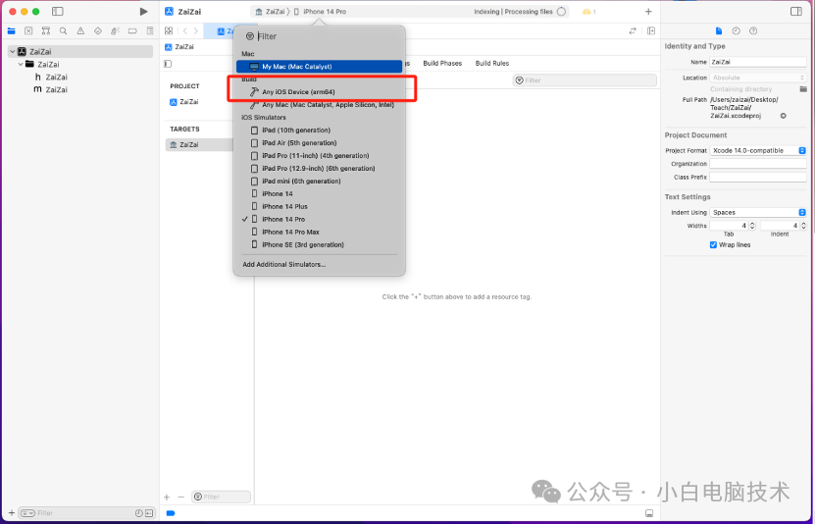816x524 pixels.
Task: Adjust the Tab width stepper
Action: pyautogui.click(x=752, y=226)
